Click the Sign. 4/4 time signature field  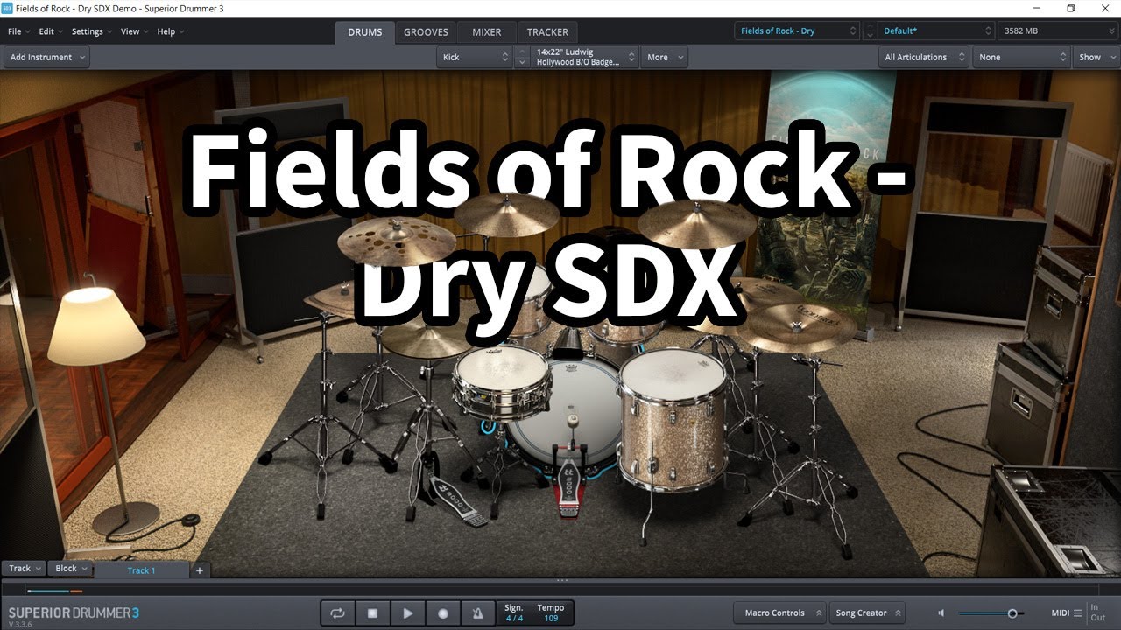coord(514,612)
